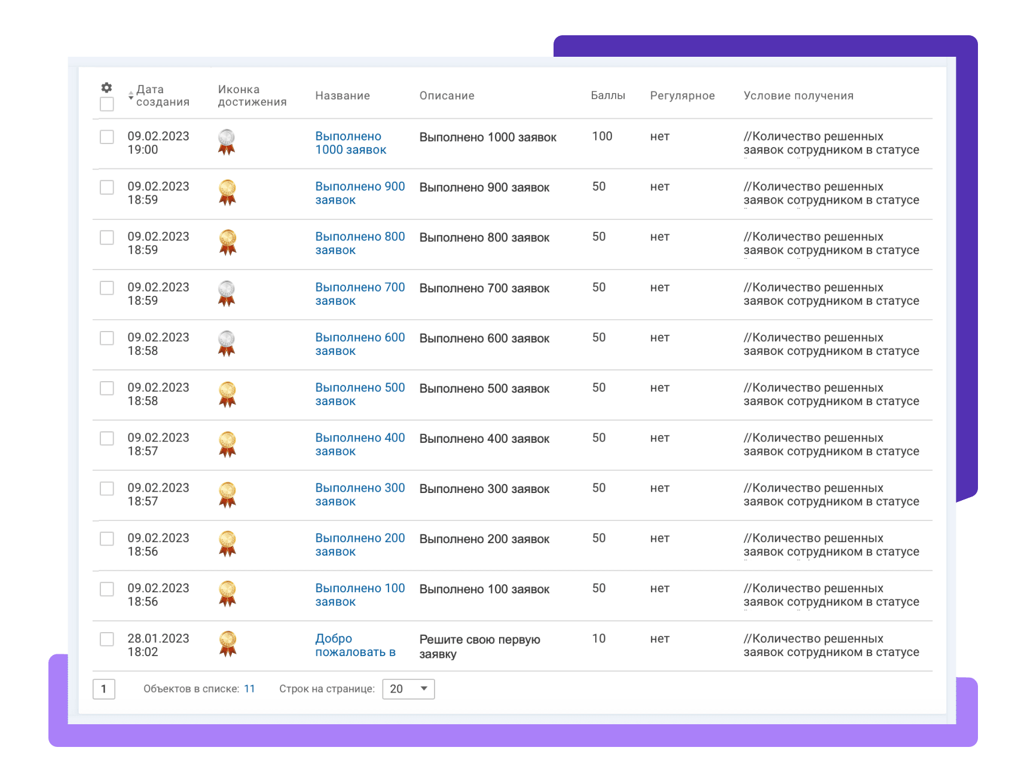Screen dimensions: 1021x781
Task: Click gold medal icon for 500 заявок row
Action: 227,394
